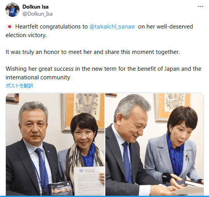The image size is (209, 197).
Task: Click the white letter held in left photo
Action: click(x=89, y=181)
